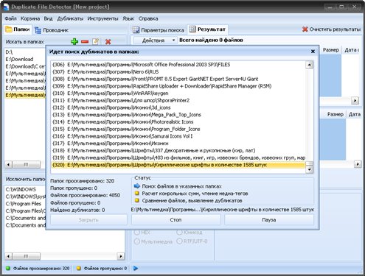
Task: Open the Корзина menu
Action: click(30, 18)
